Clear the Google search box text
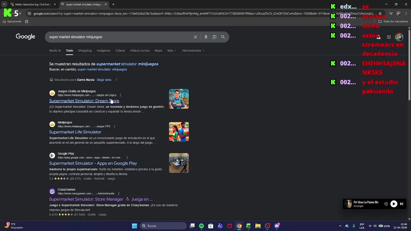This screenshot has height=231, width=411. coord(195,37)
